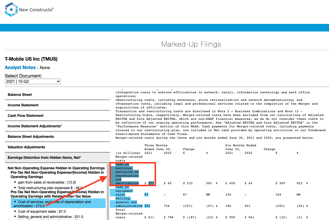Click highlighted 273 value in filing table
Image resolution: width=329 pixels, height=220 pixels.
tap(151, 183)
